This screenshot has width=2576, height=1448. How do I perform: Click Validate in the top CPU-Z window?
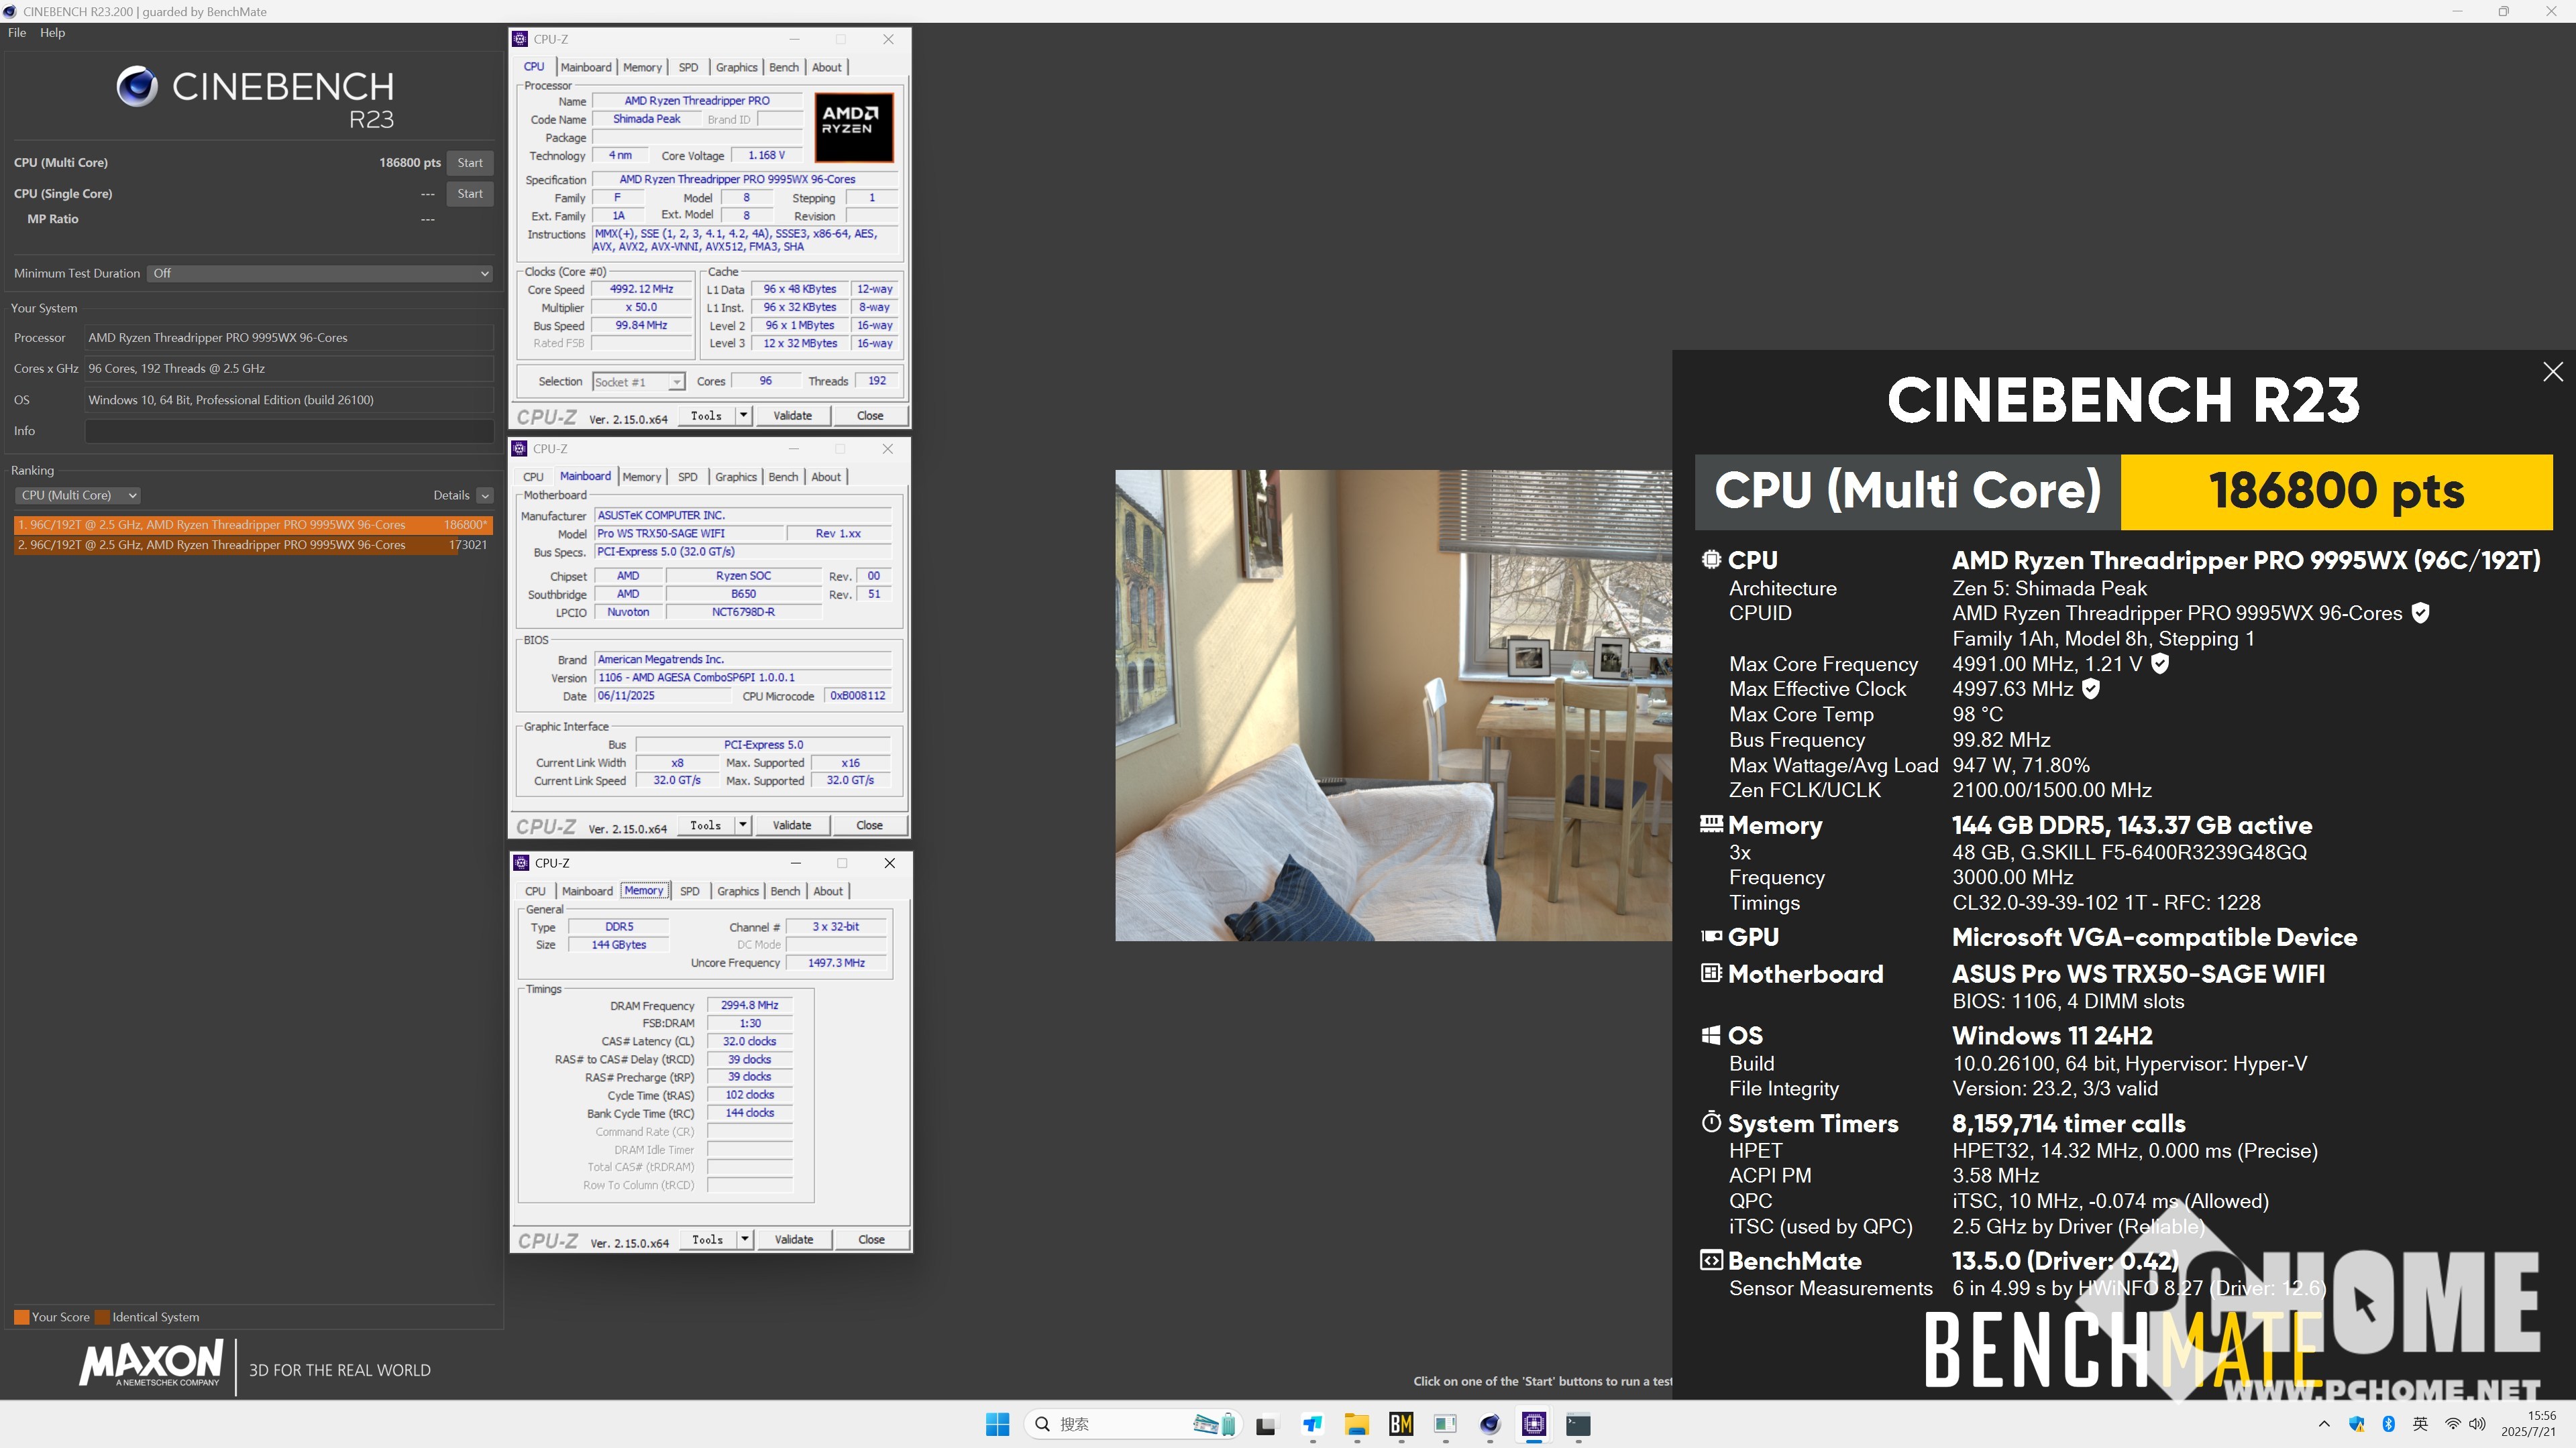[792, 415]
